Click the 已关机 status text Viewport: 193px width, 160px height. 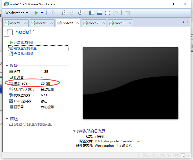[100, 136]
